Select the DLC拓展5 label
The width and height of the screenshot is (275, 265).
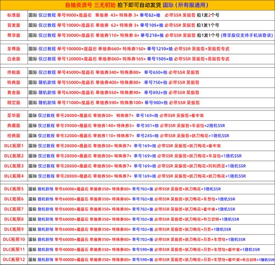coord(14,189)
